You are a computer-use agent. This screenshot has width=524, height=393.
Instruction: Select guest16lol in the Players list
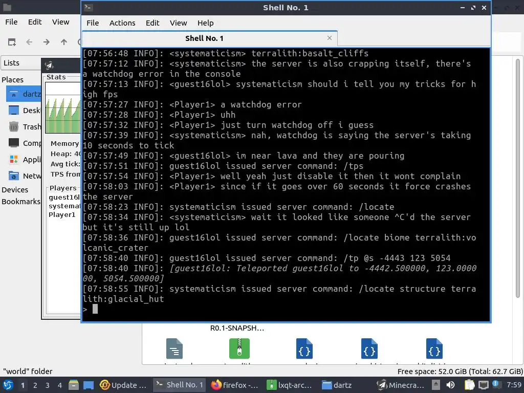tap(64, 197)
